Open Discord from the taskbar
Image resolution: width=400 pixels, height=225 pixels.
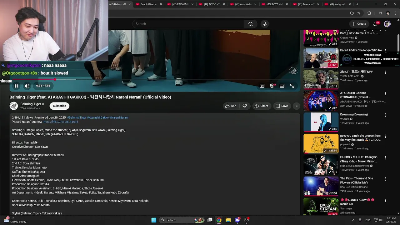(x=237, y=220)
